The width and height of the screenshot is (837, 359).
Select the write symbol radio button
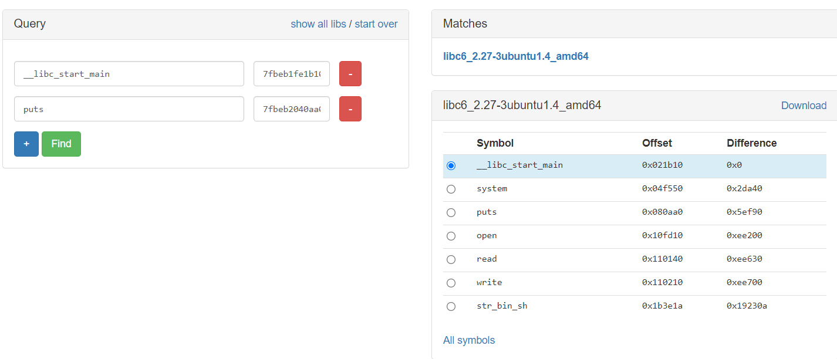pos(451,283)
